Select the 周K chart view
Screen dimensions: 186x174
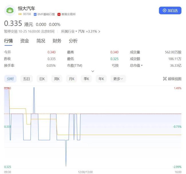tap(57, 79)
